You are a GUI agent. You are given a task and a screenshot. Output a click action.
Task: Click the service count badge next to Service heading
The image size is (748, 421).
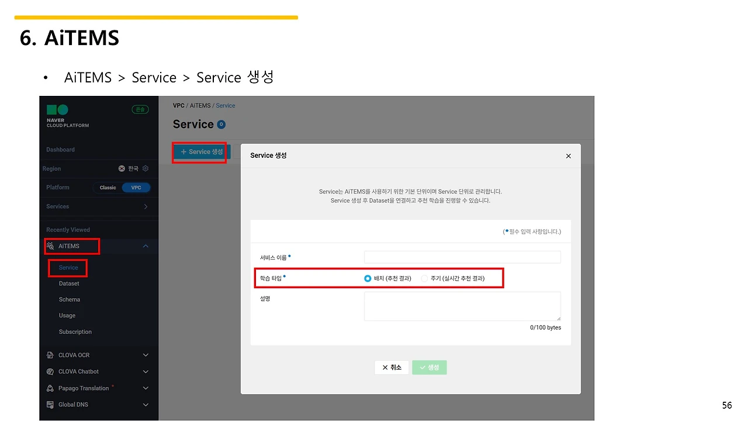click(x=221, y=125)
